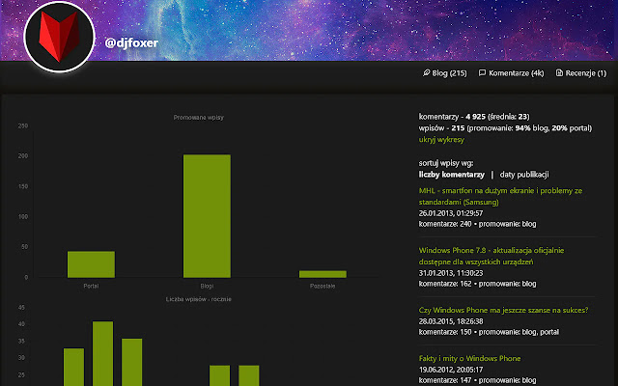This screenshot has width=618, height=386.
Task: Click the Pozostałe axis label
Action: [323, 286]
